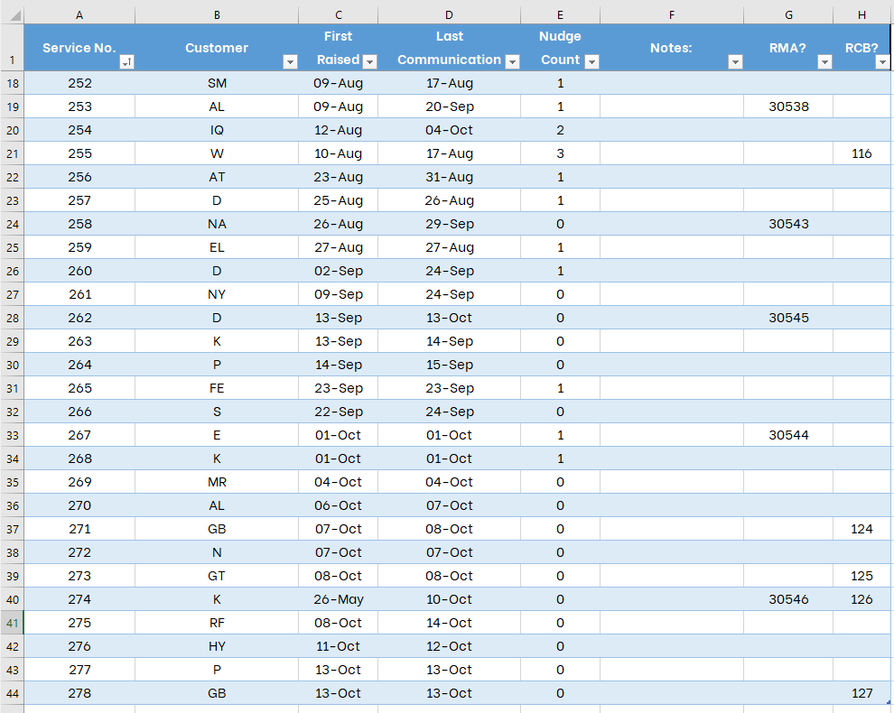The image size is (894, 713).
Task: Open the Notes column filter dropdown
Action: tap(735, 62)
